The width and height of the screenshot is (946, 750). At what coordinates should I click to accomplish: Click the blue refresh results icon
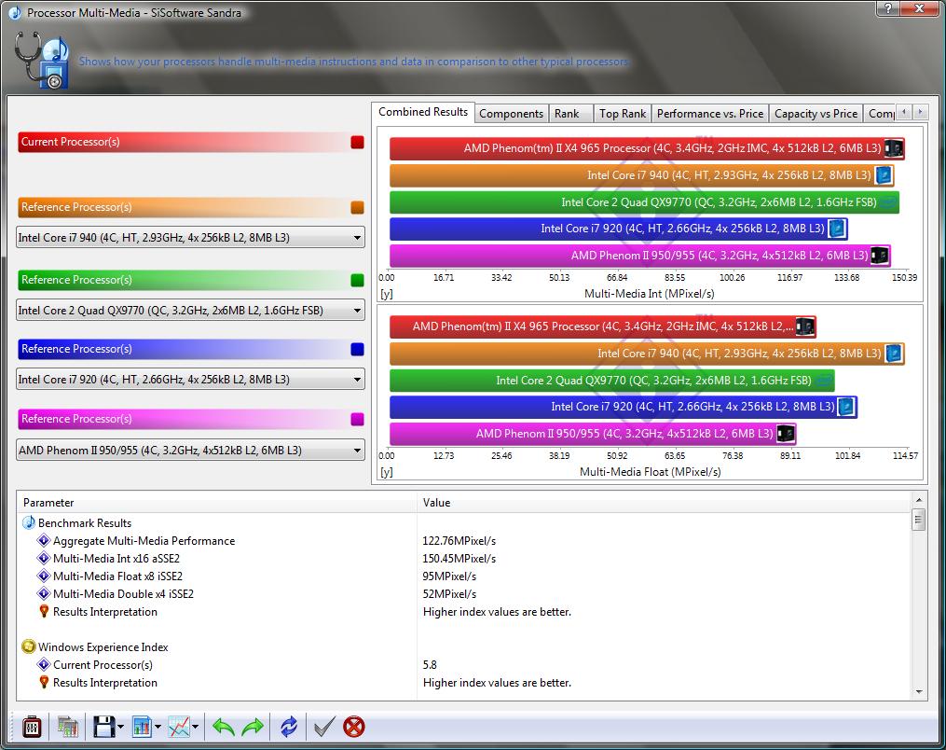[289, 727]
